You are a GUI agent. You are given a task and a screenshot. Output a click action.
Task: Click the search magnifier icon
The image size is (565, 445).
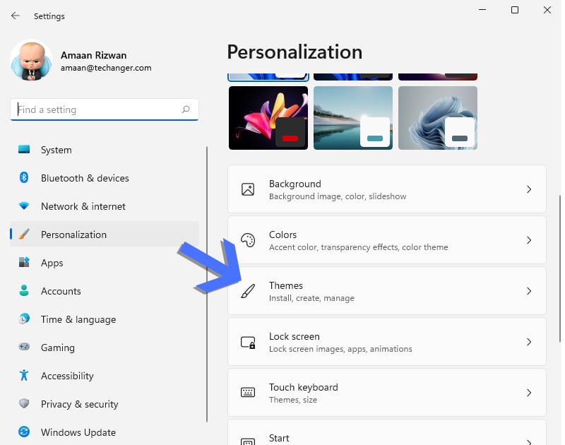coord(186,109)
